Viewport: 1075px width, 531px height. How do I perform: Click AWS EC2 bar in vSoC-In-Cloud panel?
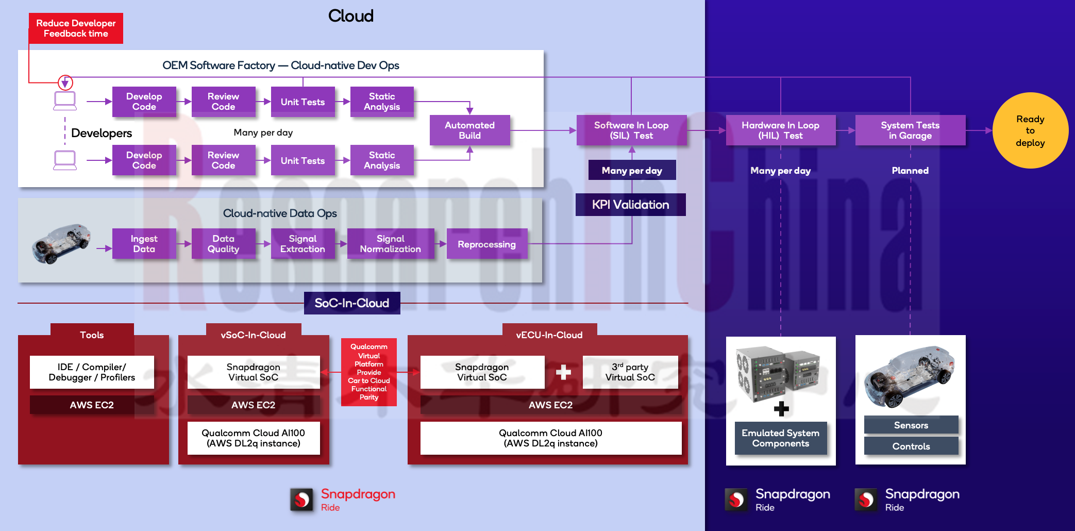pyautogui.click(x=254, y=405)
